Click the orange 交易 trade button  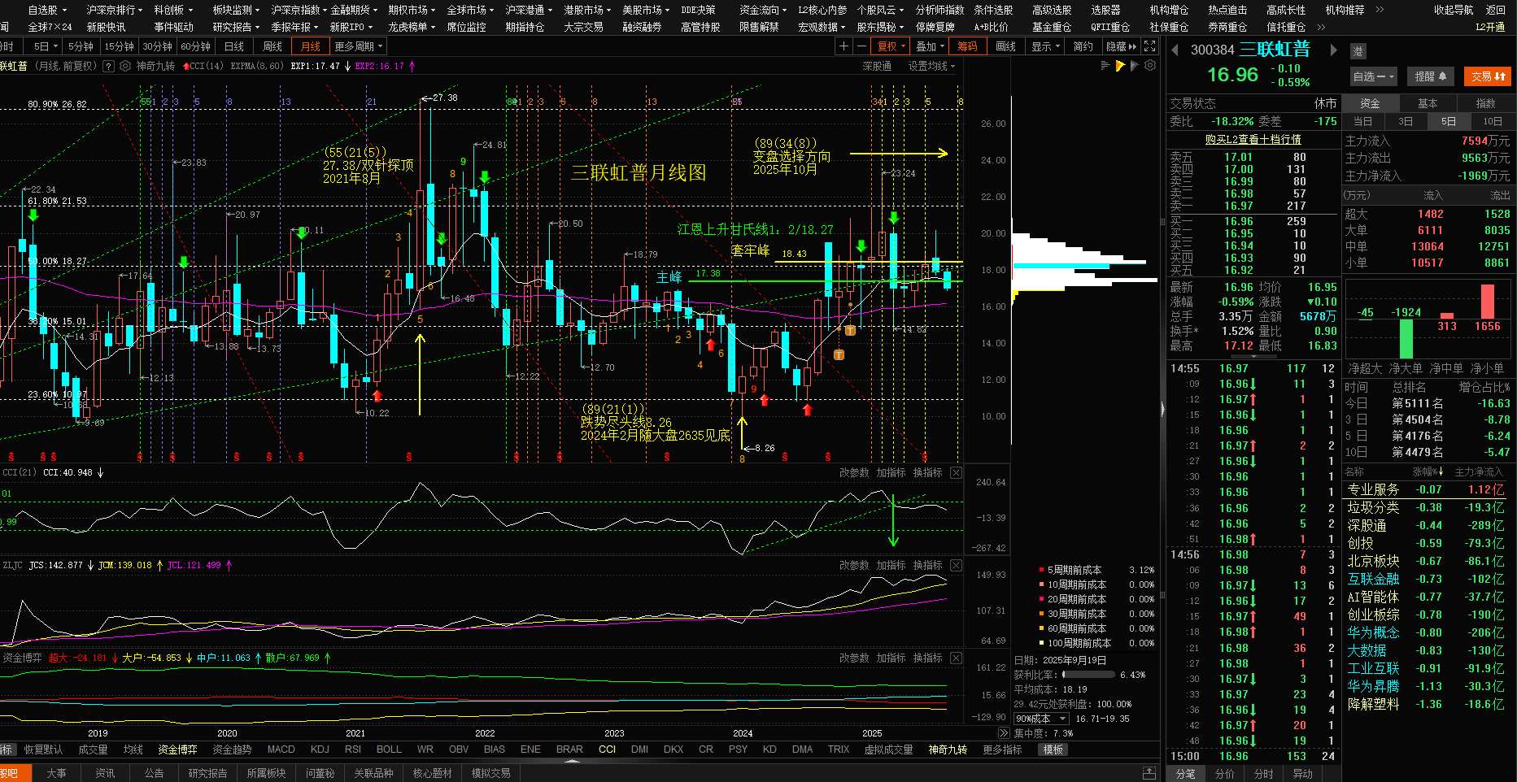tap(1488, 76)
